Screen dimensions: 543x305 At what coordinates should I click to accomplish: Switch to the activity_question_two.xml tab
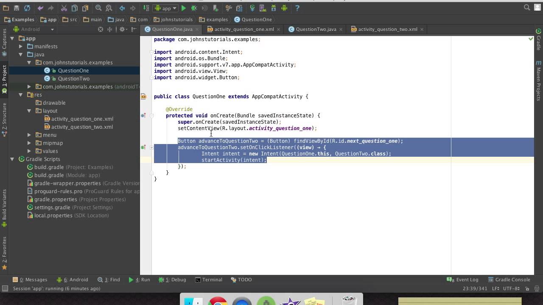(x=388, y=29)
